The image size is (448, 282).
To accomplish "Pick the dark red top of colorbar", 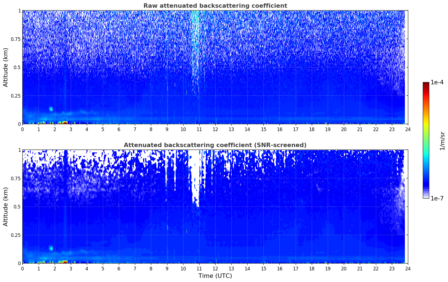I will click(426, 84).
